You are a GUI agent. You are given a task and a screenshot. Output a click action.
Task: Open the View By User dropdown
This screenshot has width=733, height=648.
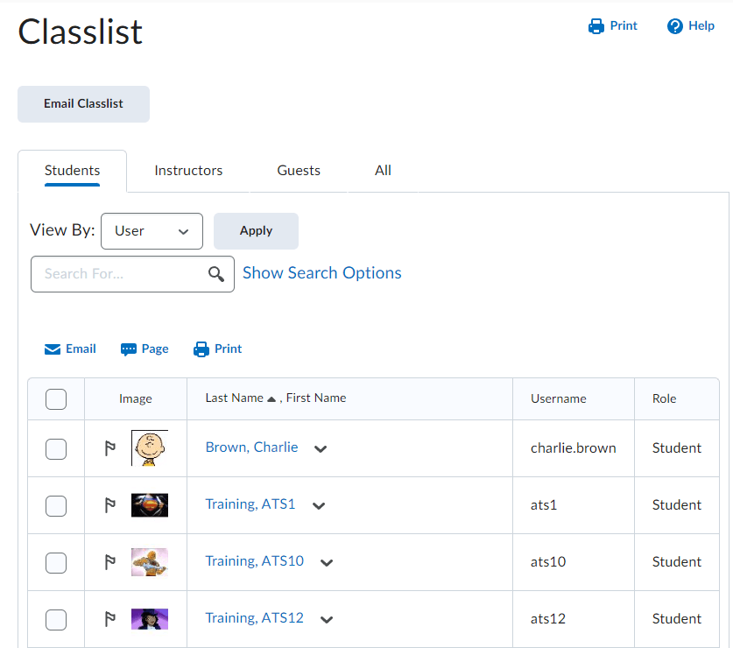[152, 231]
